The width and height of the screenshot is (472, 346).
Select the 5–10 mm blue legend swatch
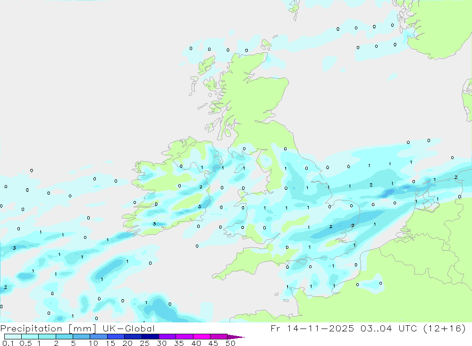[x=82, y=337]
